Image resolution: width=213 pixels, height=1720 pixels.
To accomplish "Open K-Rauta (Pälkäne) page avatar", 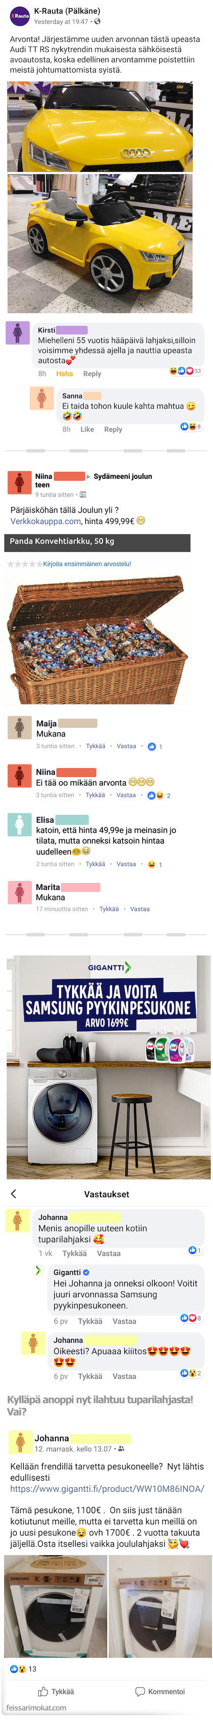I will point(19,15).
